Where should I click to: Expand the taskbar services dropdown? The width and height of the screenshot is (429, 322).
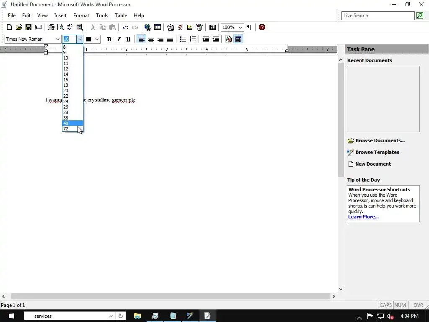coord(111,316)
